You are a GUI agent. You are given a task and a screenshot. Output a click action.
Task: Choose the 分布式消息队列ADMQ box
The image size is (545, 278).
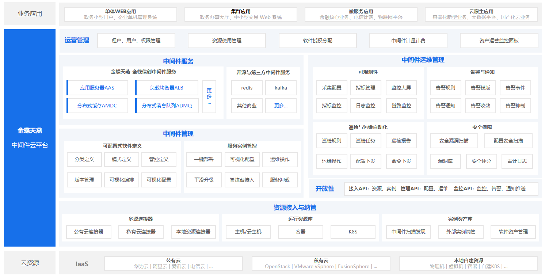click(x=167, y=106)
